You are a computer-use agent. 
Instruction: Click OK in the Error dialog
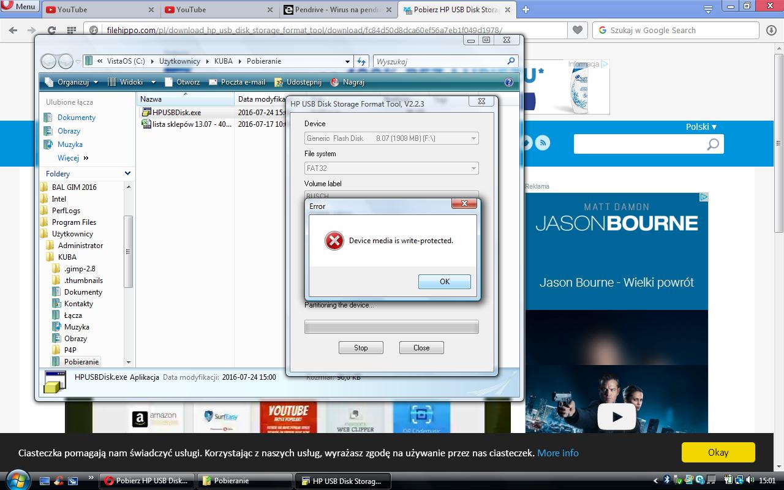445,282
